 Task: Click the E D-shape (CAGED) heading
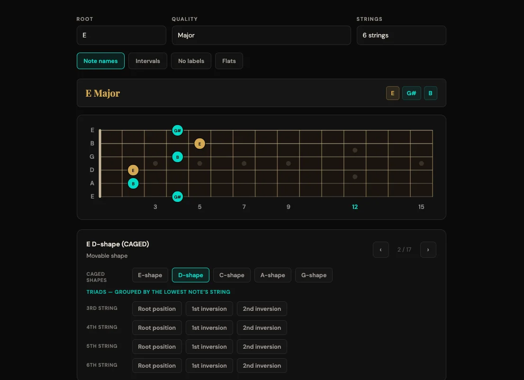click(117, 244)
